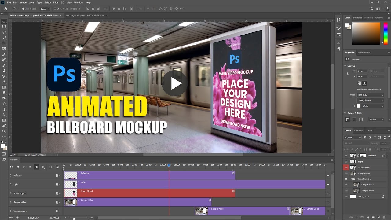The width and height of the screenshot is (391, 220).
Task: Play the timeline
Action: (24, 167)
